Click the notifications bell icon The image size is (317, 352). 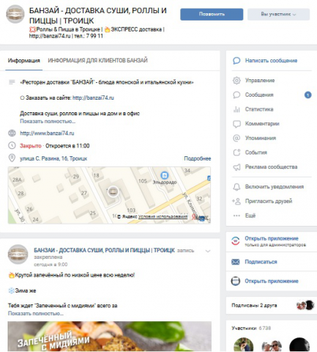(x=236, y=187)
